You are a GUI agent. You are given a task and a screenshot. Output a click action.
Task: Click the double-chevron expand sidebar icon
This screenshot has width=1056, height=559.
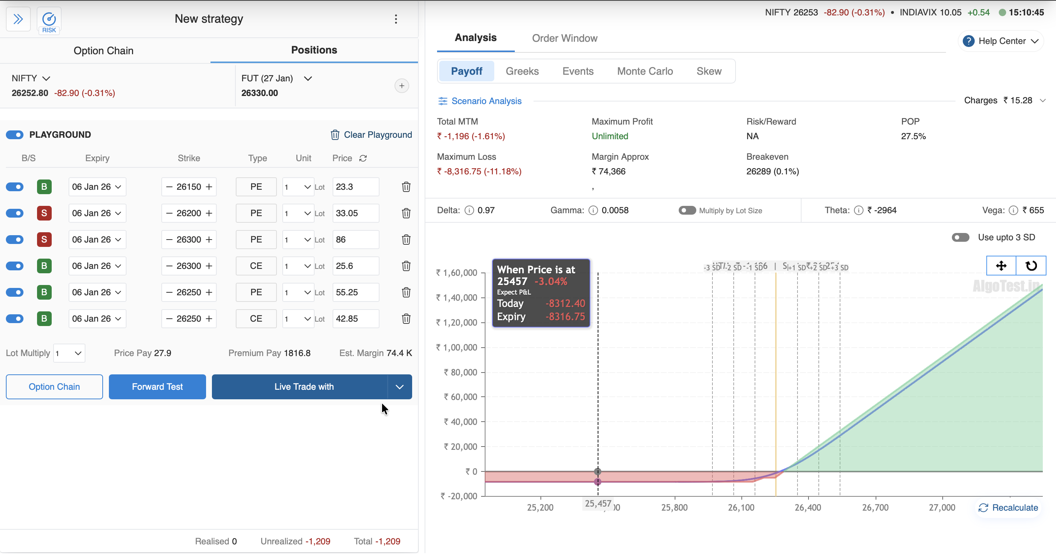(18, 19)
